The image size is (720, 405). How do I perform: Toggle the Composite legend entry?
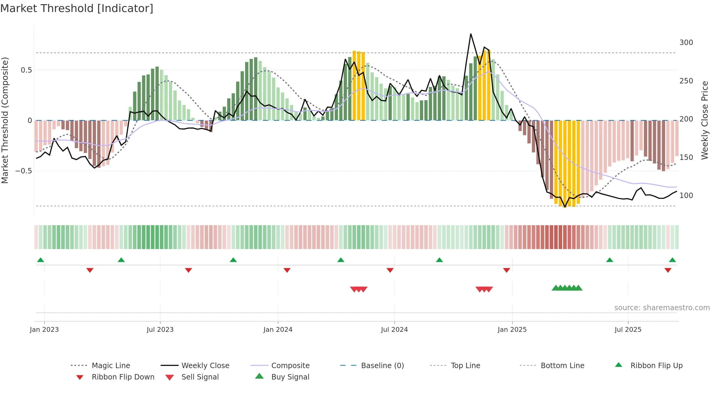coord(280,365)
